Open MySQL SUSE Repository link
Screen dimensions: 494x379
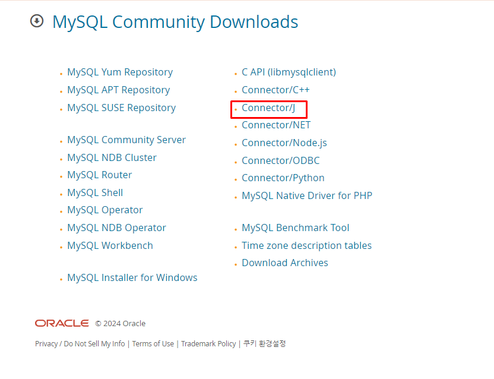tap(121, 108)
